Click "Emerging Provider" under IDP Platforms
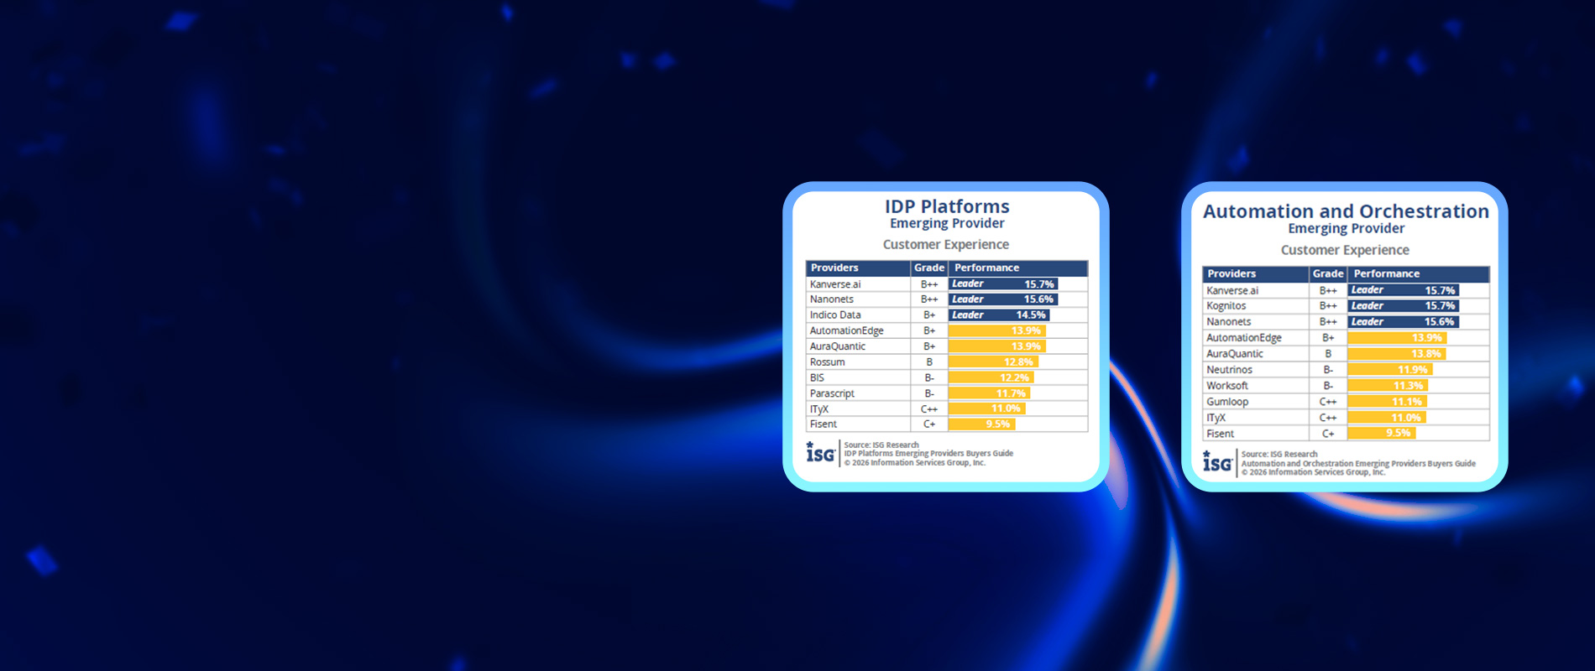Image resolution: width=1595 pixels, height=671 pixels. [x=947, y=224]
